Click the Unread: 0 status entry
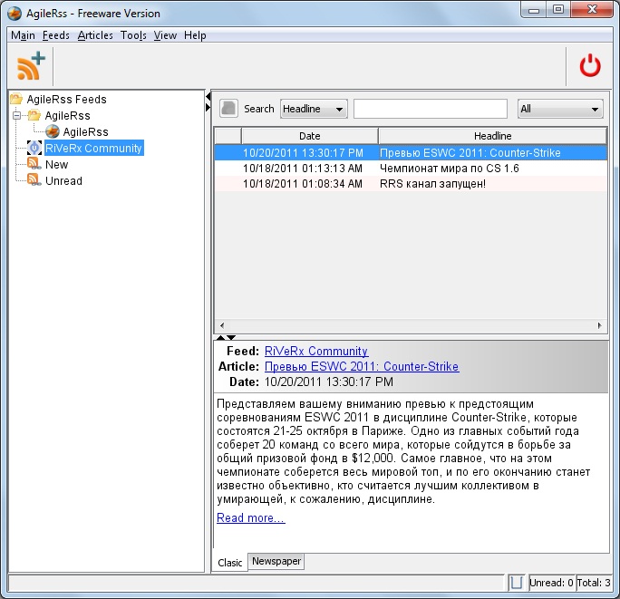Image resolution: width=620 pixels, height=599 pixels. click(x=552, y=583)
